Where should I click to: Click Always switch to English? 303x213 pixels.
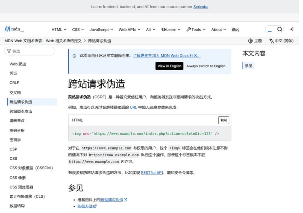pyautogui.click(x=206, y=66)
